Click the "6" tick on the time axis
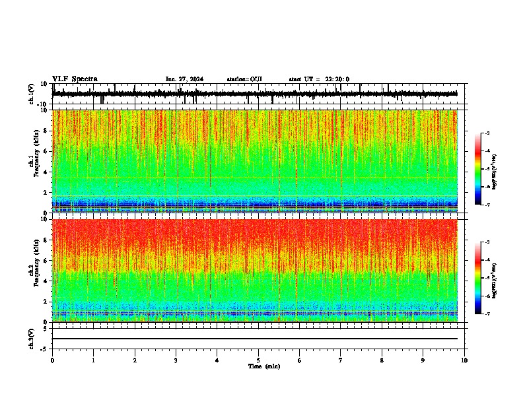This screenshot has width=523, height=404. coord(300,360)
